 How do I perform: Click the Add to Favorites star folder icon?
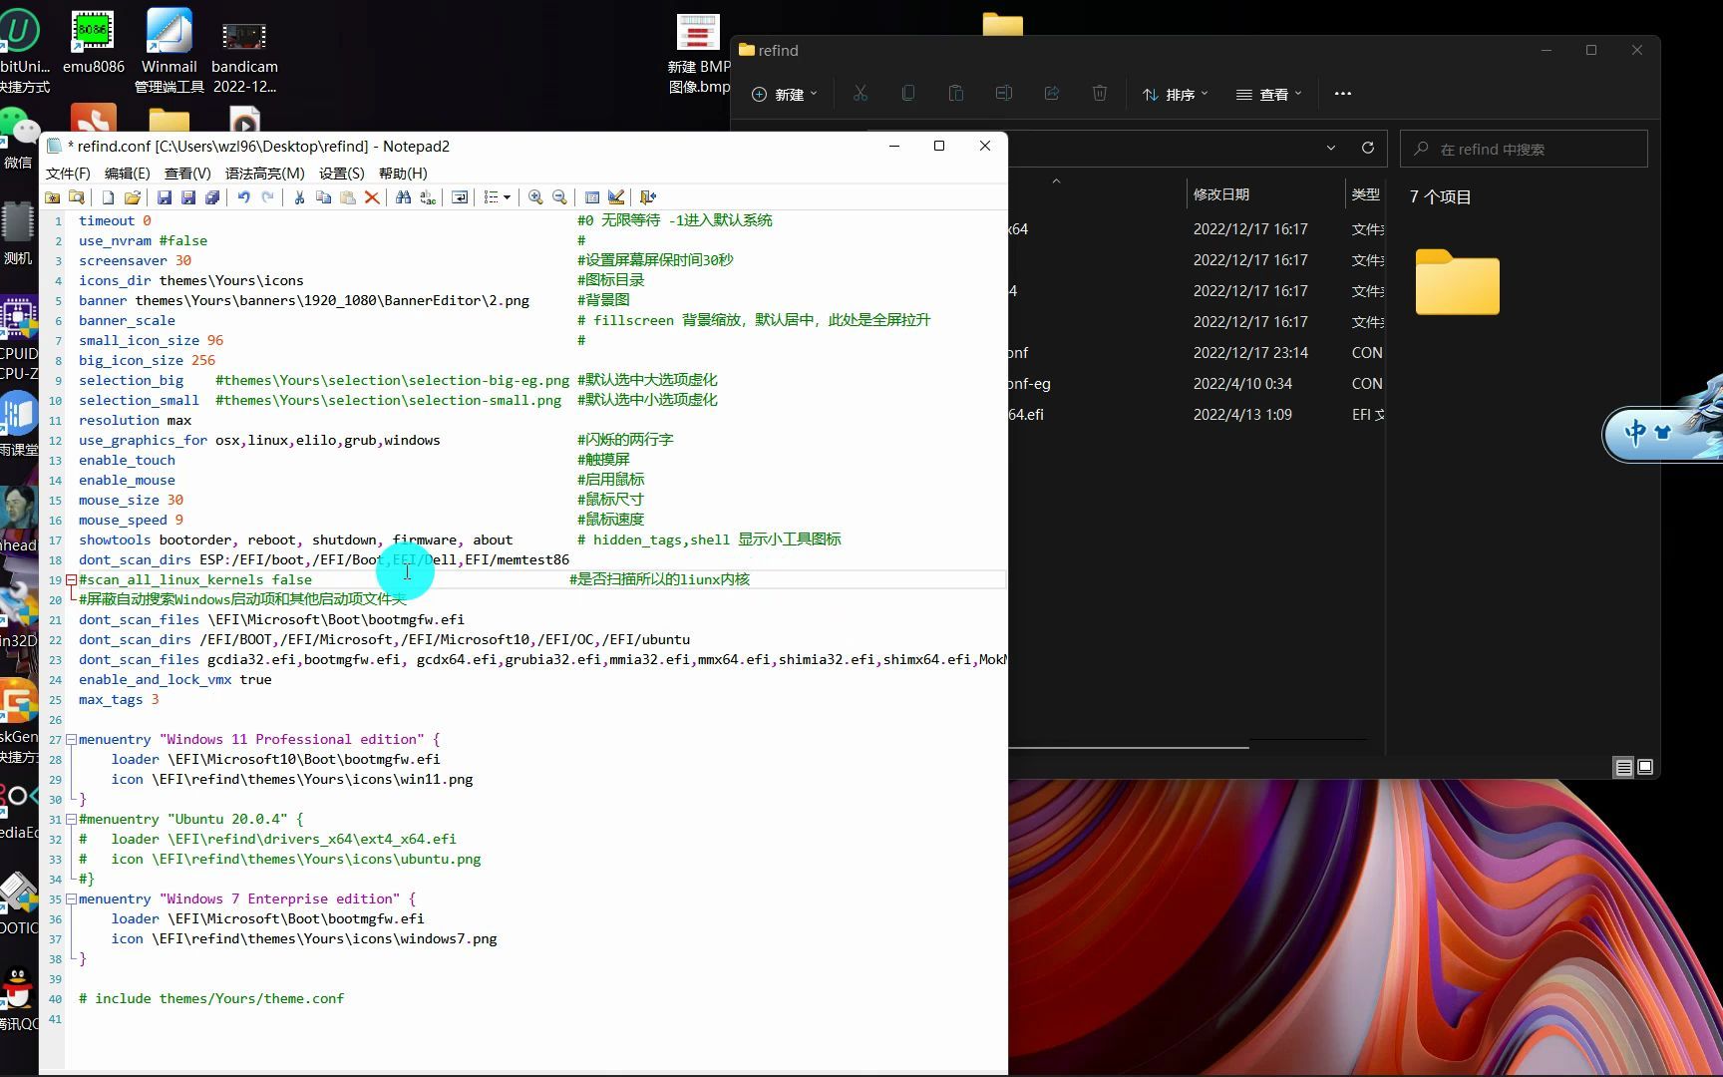tap(52, 197)
